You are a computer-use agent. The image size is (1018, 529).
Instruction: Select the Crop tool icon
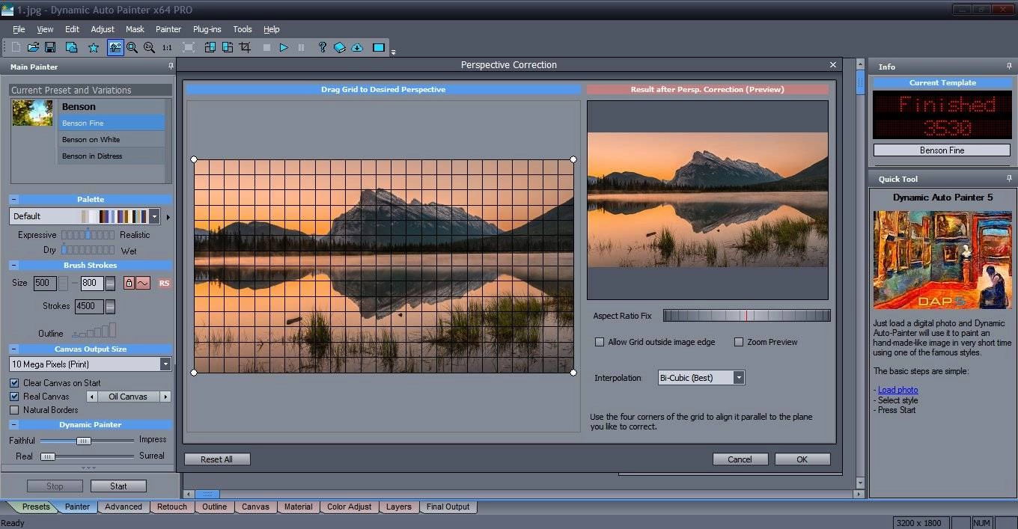[x=245, y=47]
